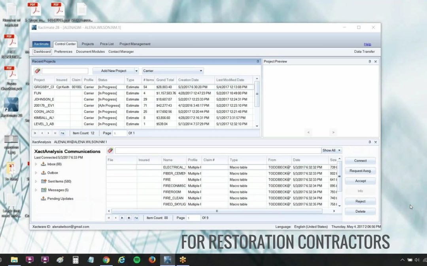The image size is (427, 266).
Task: Expand the Sent Items (580) tree node
Action: 36,181
